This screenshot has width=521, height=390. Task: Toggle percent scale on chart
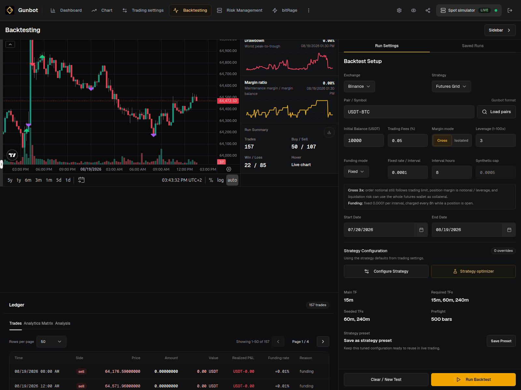pos(211,180)
